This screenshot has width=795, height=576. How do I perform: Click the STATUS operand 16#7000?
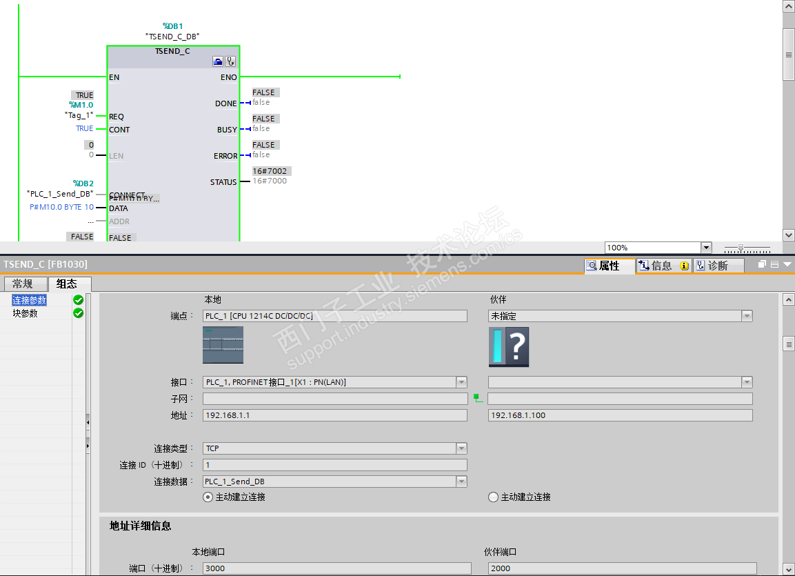tap(270, 181)
